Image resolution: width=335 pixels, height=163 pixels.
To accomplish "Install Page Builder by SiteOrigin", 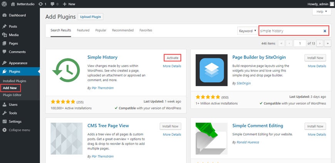I will 315,58.
